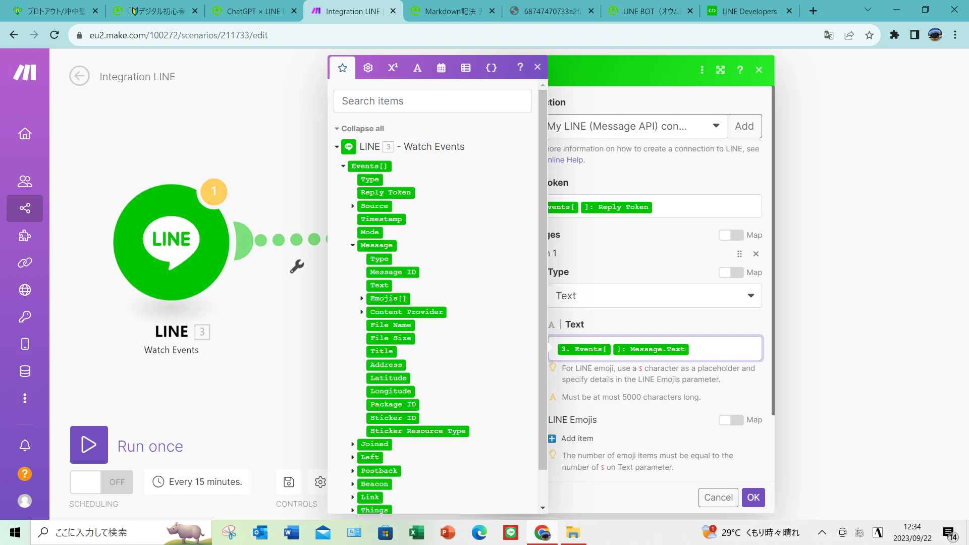Open the notifications bell icon

tap(25, 446)
